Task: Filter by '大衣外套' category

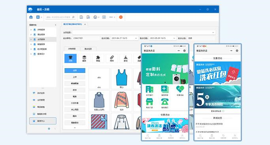Action: [75, 103]
